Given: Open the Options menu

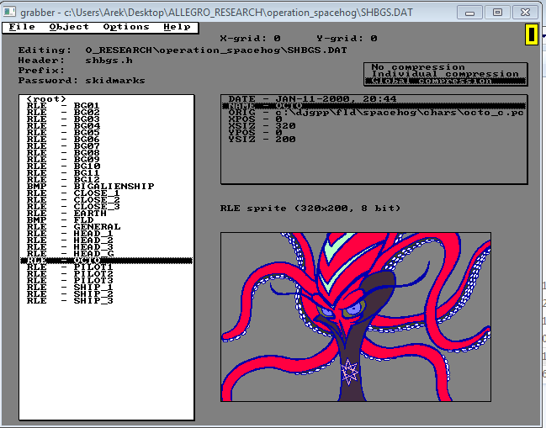Looking at the screenshot, I should tap(126, 27).
